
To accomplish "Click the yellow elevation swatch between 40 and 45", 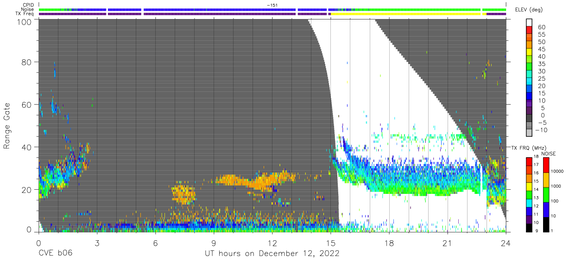I will (x=529, y=52).
